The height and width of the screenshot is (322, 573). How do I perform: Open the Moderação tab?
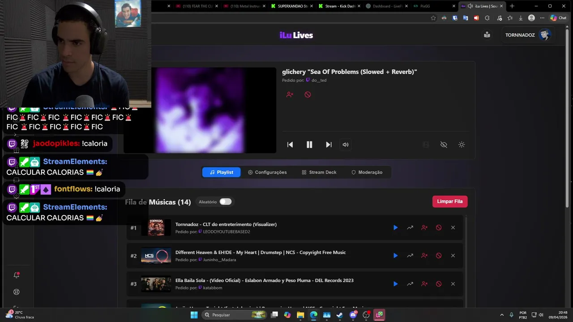click(367, 172)
